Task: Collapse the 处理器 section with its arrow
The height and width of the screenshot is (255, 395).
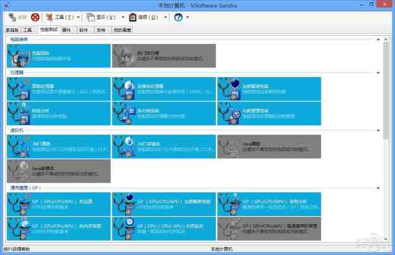Action: pos(377,73)
